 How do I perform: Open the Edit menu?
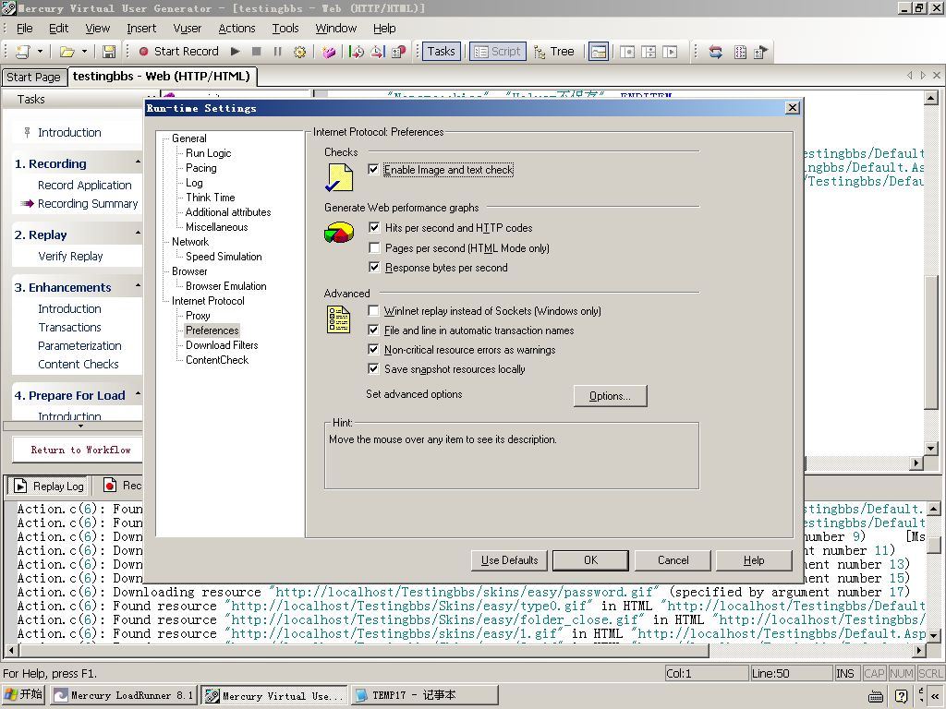point(58,29)
